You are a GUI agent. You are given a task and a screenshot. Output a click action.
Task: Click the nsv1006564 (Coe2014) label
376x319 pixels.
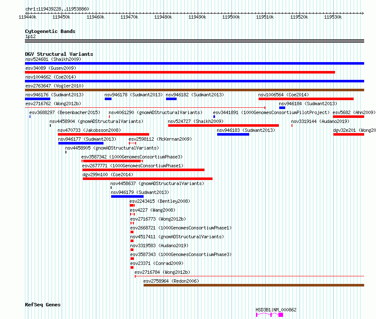tap(283, 95)
